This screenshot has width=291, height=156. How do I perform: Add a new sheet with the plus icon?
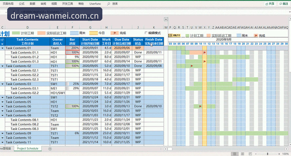(50, 149)
